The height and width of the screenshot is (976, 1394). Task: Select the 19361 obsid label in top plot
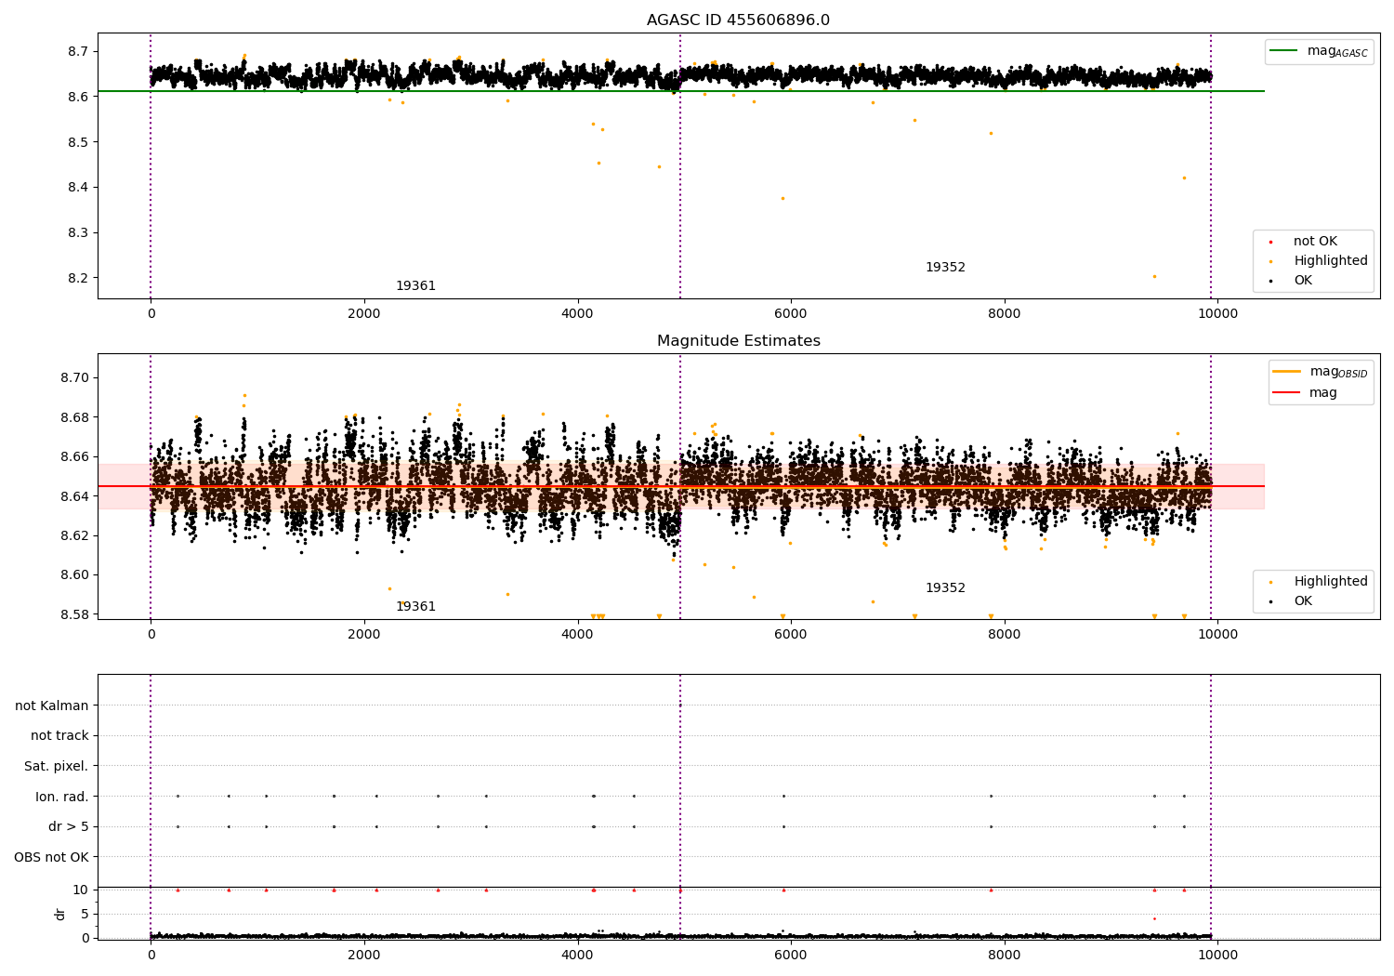tap(415, 286)
